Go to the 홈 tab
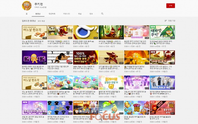Image resolution: width=198 pixels, height=124 pixels. [27, 14]
